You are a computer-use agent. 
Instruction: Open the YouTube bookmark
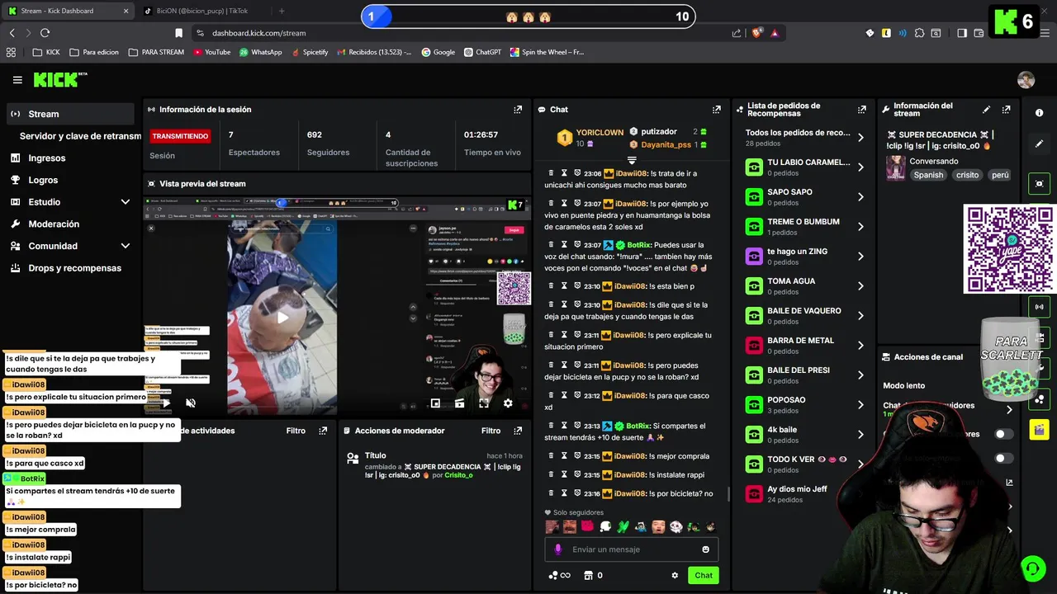[x=211, y=52]
